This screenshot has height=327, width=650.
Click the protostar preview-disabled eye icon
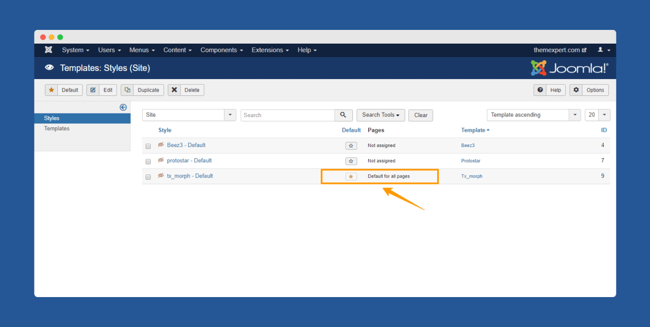(161, 160)
